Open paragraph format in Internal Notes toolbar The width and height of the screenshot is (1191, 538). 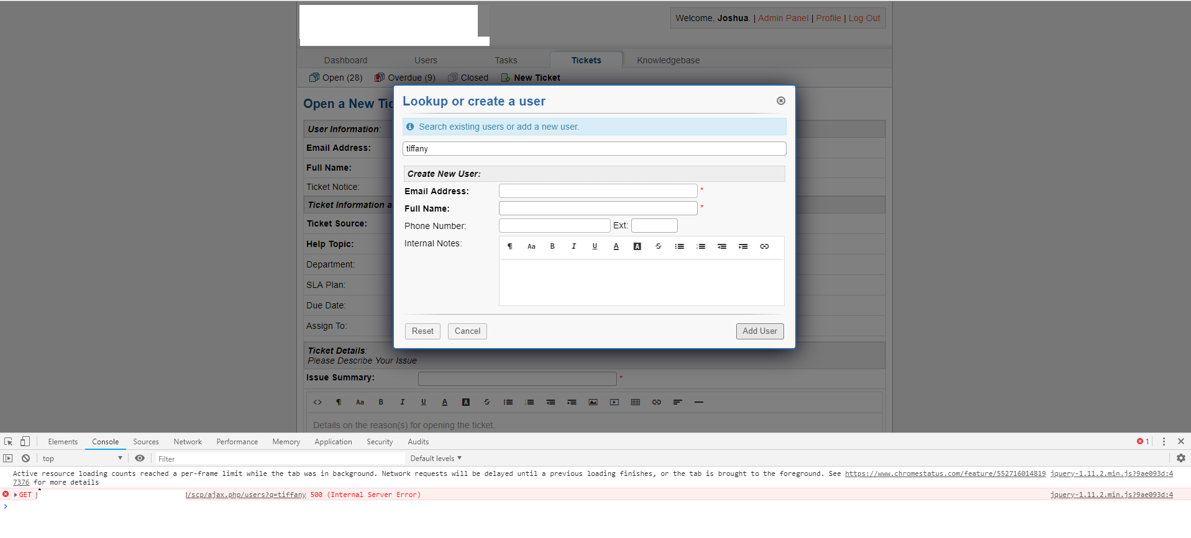coord(510,246)
